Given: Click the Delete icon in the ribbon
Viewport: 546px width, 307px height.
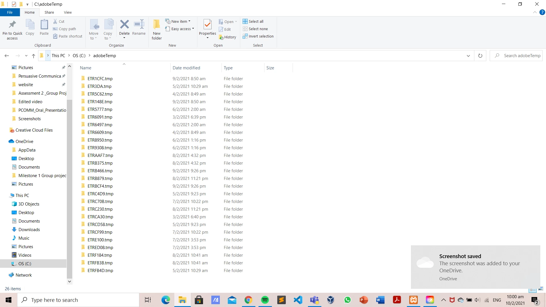Looking at the screenshot, I should pyautogui.click(x=124, y=25).
